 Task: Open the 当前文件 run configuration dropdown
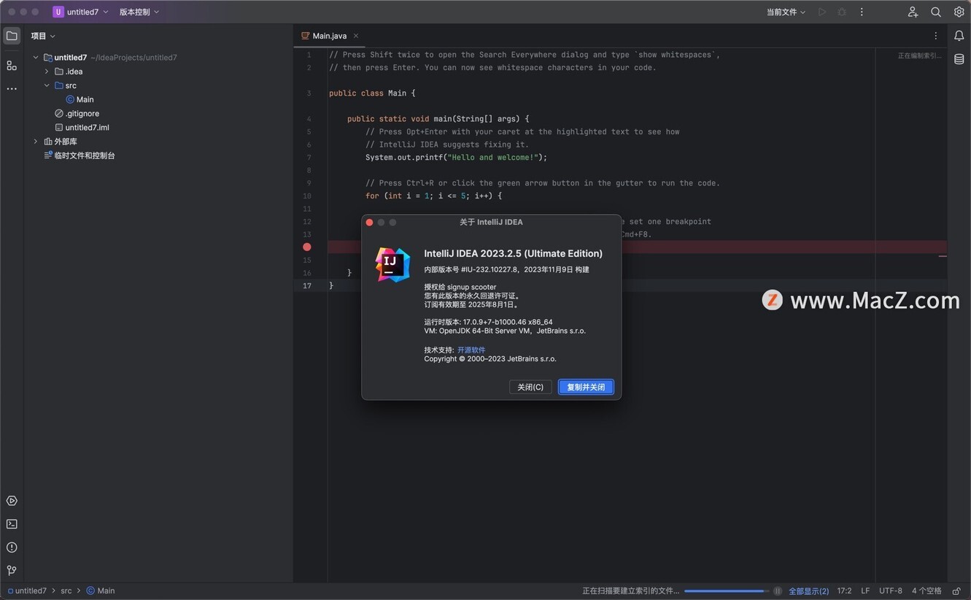point(786,12)
